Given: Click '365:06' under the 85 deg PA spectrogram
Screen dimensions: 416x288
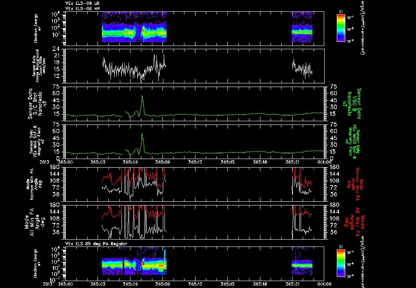Looking at the screenshot, I should (130, 284).
